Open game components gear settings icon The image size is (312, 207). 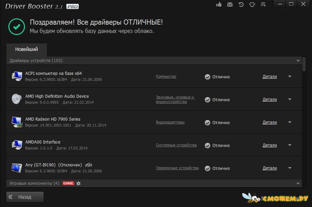point(78,183)
